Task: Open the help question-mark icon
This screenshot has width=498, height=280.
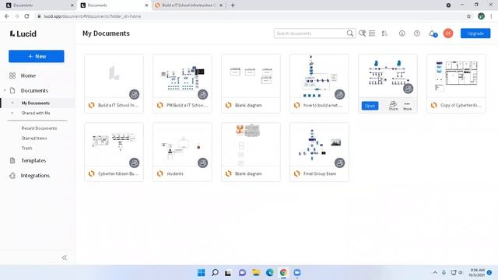Action: pos(417,33)
